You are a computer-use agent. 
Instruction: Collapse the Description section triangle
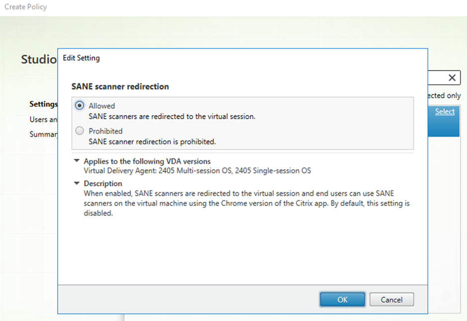(x=77, y=183)
